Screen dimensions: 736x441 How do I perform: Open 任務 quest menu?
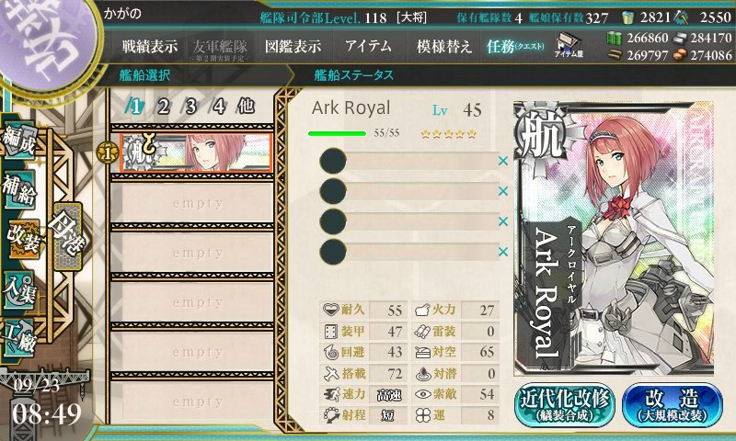click(515, 46)
